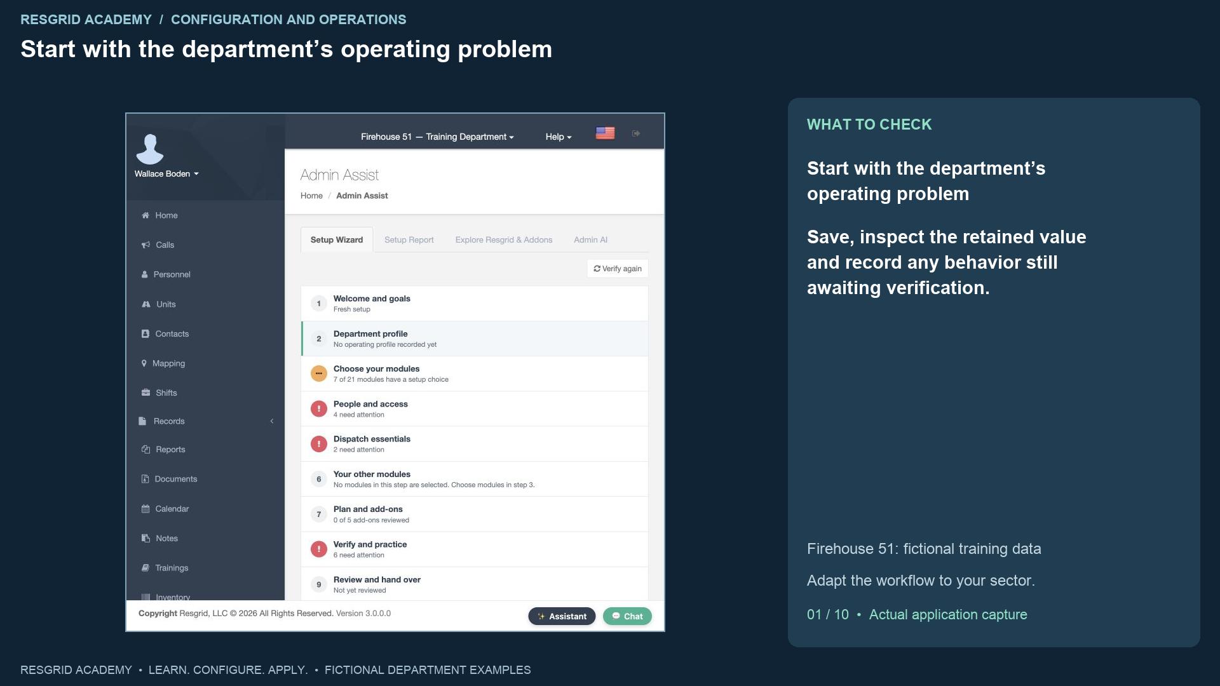1220x686 pixels.
Task: Open the Choose your modules step title
Action: [376, 368]
